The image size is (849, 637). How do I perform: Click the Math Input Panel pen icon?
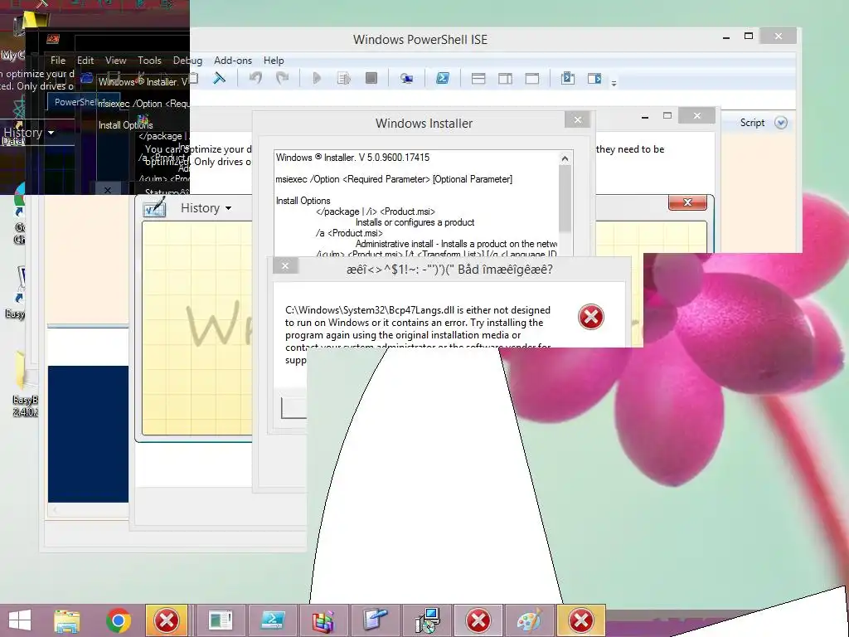(154, 207)
